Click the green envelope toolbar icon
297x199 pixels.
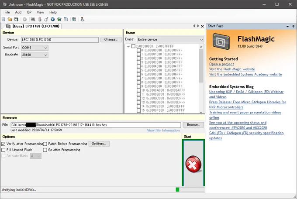pyautogui.click(x=59, y=19)
